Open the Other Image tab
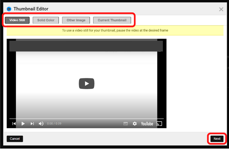The image size is (229, 150). [76, 20]
